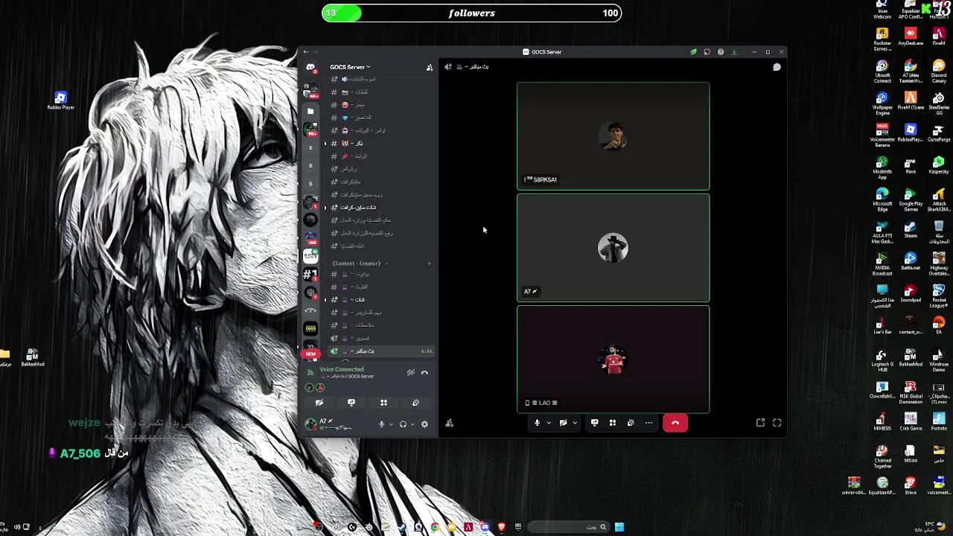Open more options in call control bar
Image resolution: width=953 pixels, height=536 pixels.
648,423
